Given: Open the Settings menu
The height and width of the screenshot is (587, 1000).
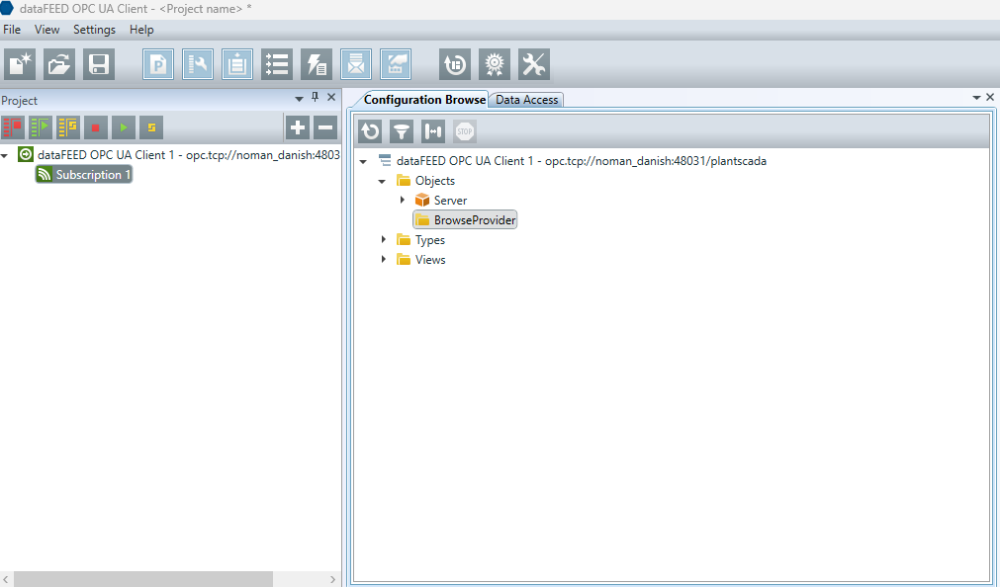Looking at the screenshot, I should pyautogui.click(x=94, y=30).
